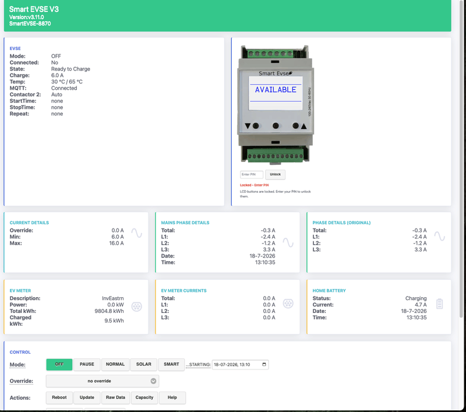
Task: Click the plug icon in EV Meter Currents
Action: coord(288,304)
